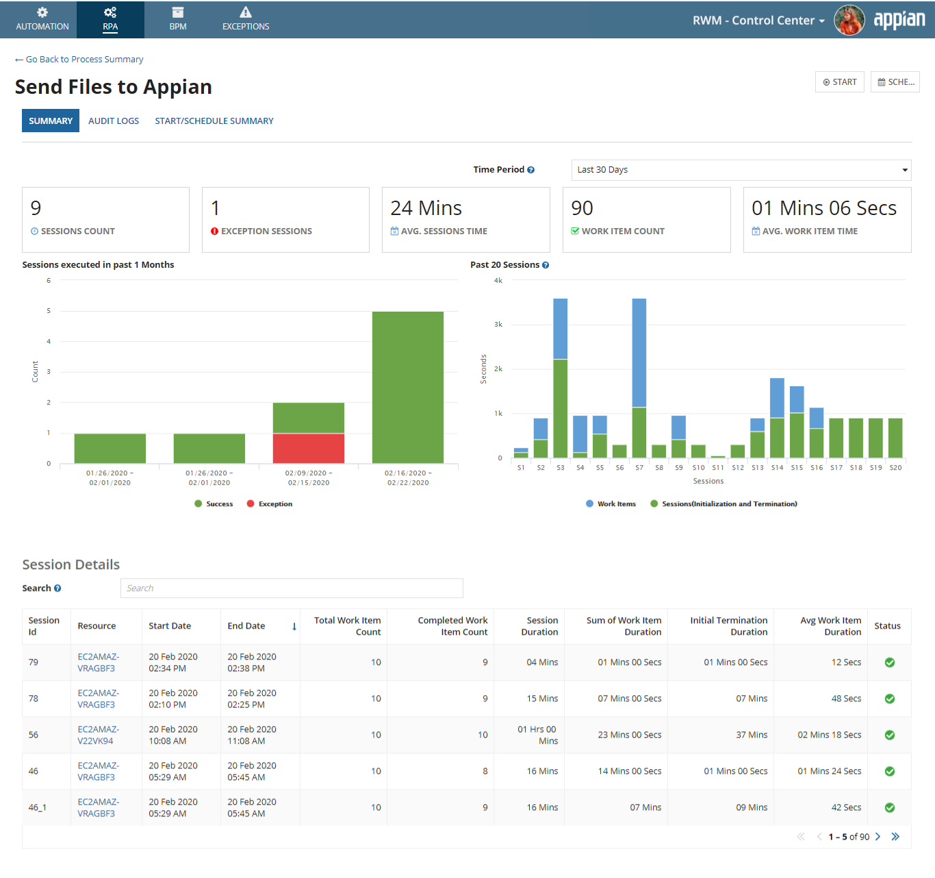Open resource link for session 46
Screen dimensions: 935x878
pyautogui.click(x=98, y=771)
